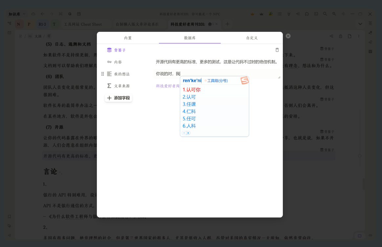
Task: Click the 内容 field value text
Action: pos(217,62)
